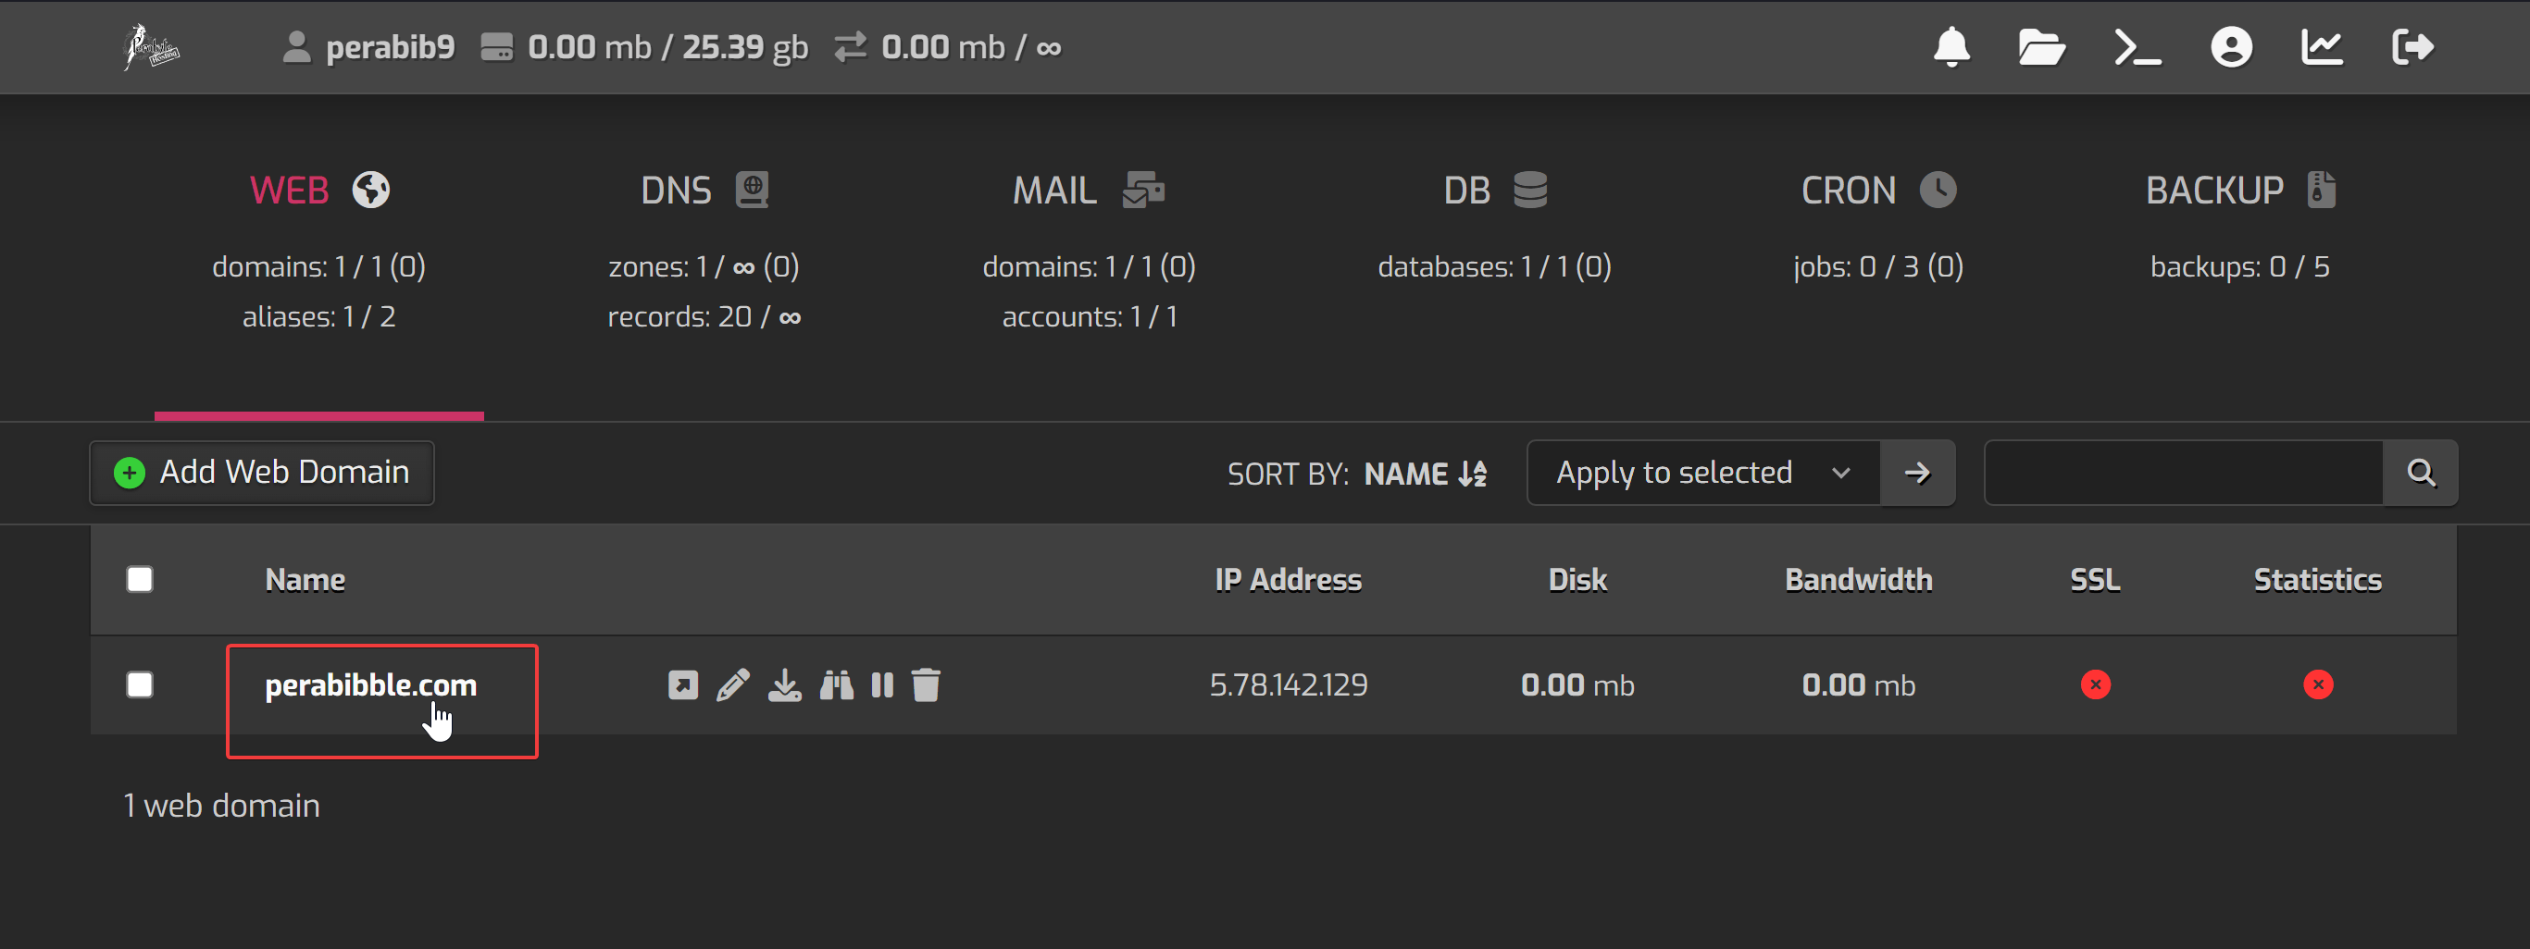Screen dimensions: 2530x949
Task: Visit perabibble.com via the external link icon
Action: pyautogui.click(x=682, y=685)
